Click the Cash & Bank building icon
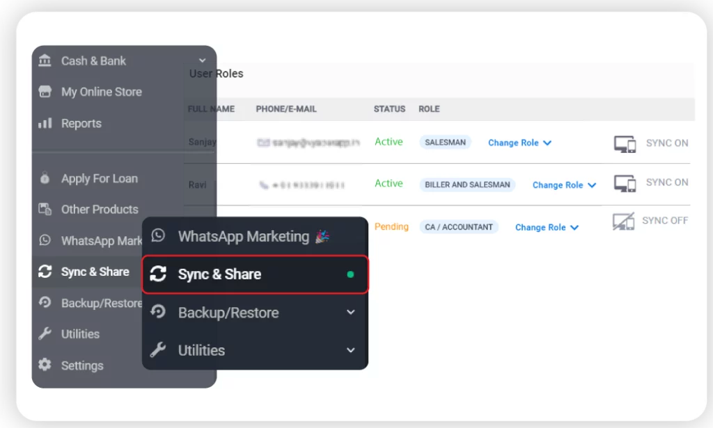Image resolution: width=713 pixels, height=428 pixels. 45,60
